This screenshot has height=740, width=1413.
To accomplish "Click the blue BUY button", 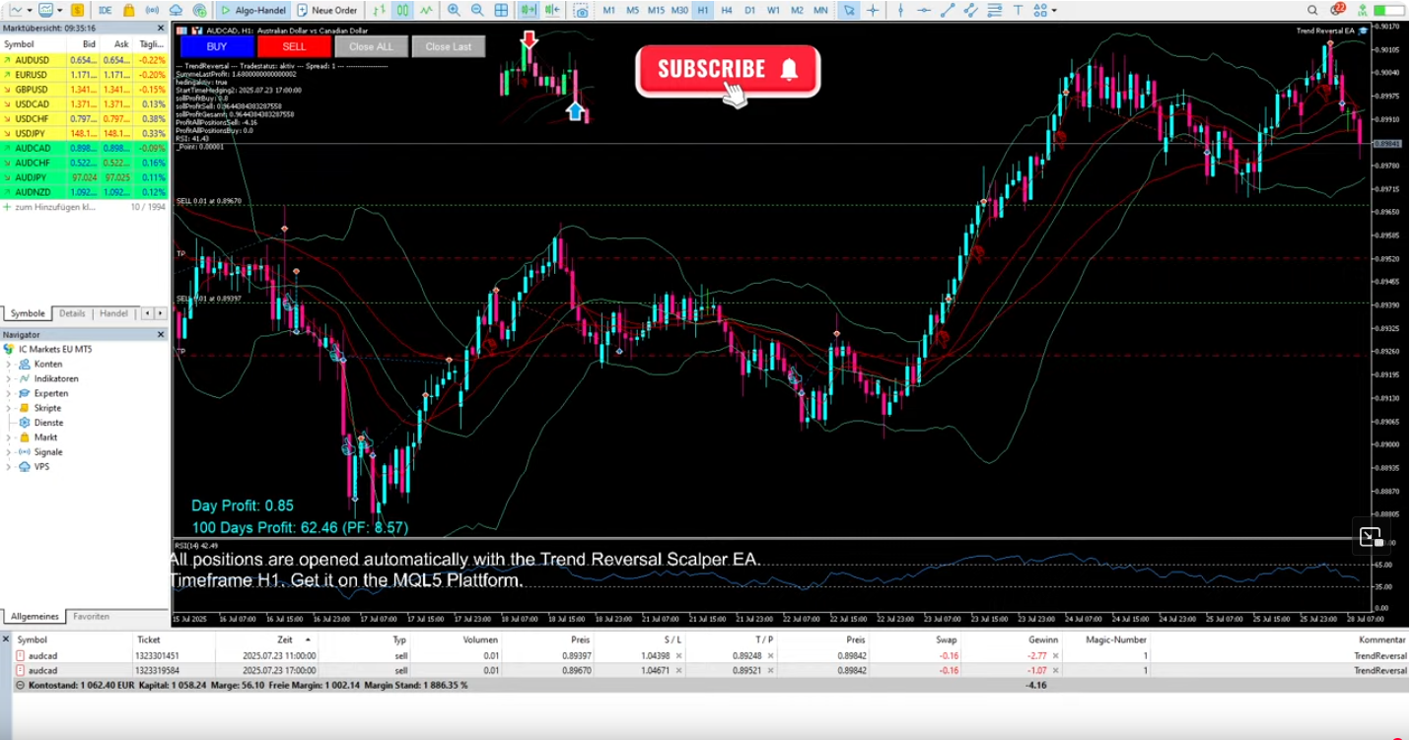I will 216,46.
